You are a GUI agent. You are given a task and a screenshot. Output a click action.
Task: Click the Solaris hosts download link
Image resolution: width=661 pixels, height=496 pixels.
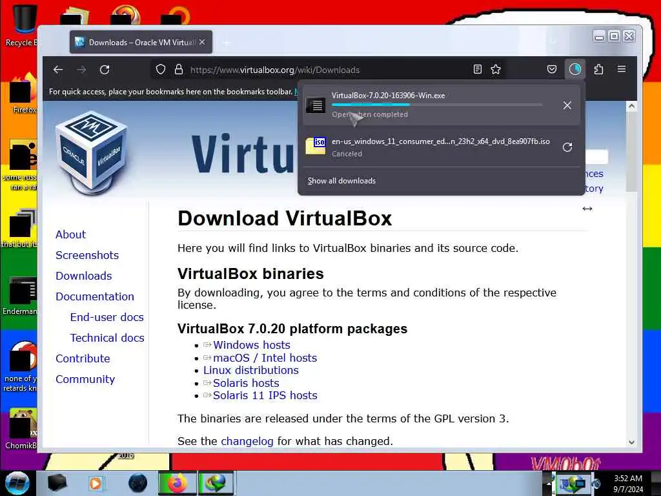coord(246,383)
